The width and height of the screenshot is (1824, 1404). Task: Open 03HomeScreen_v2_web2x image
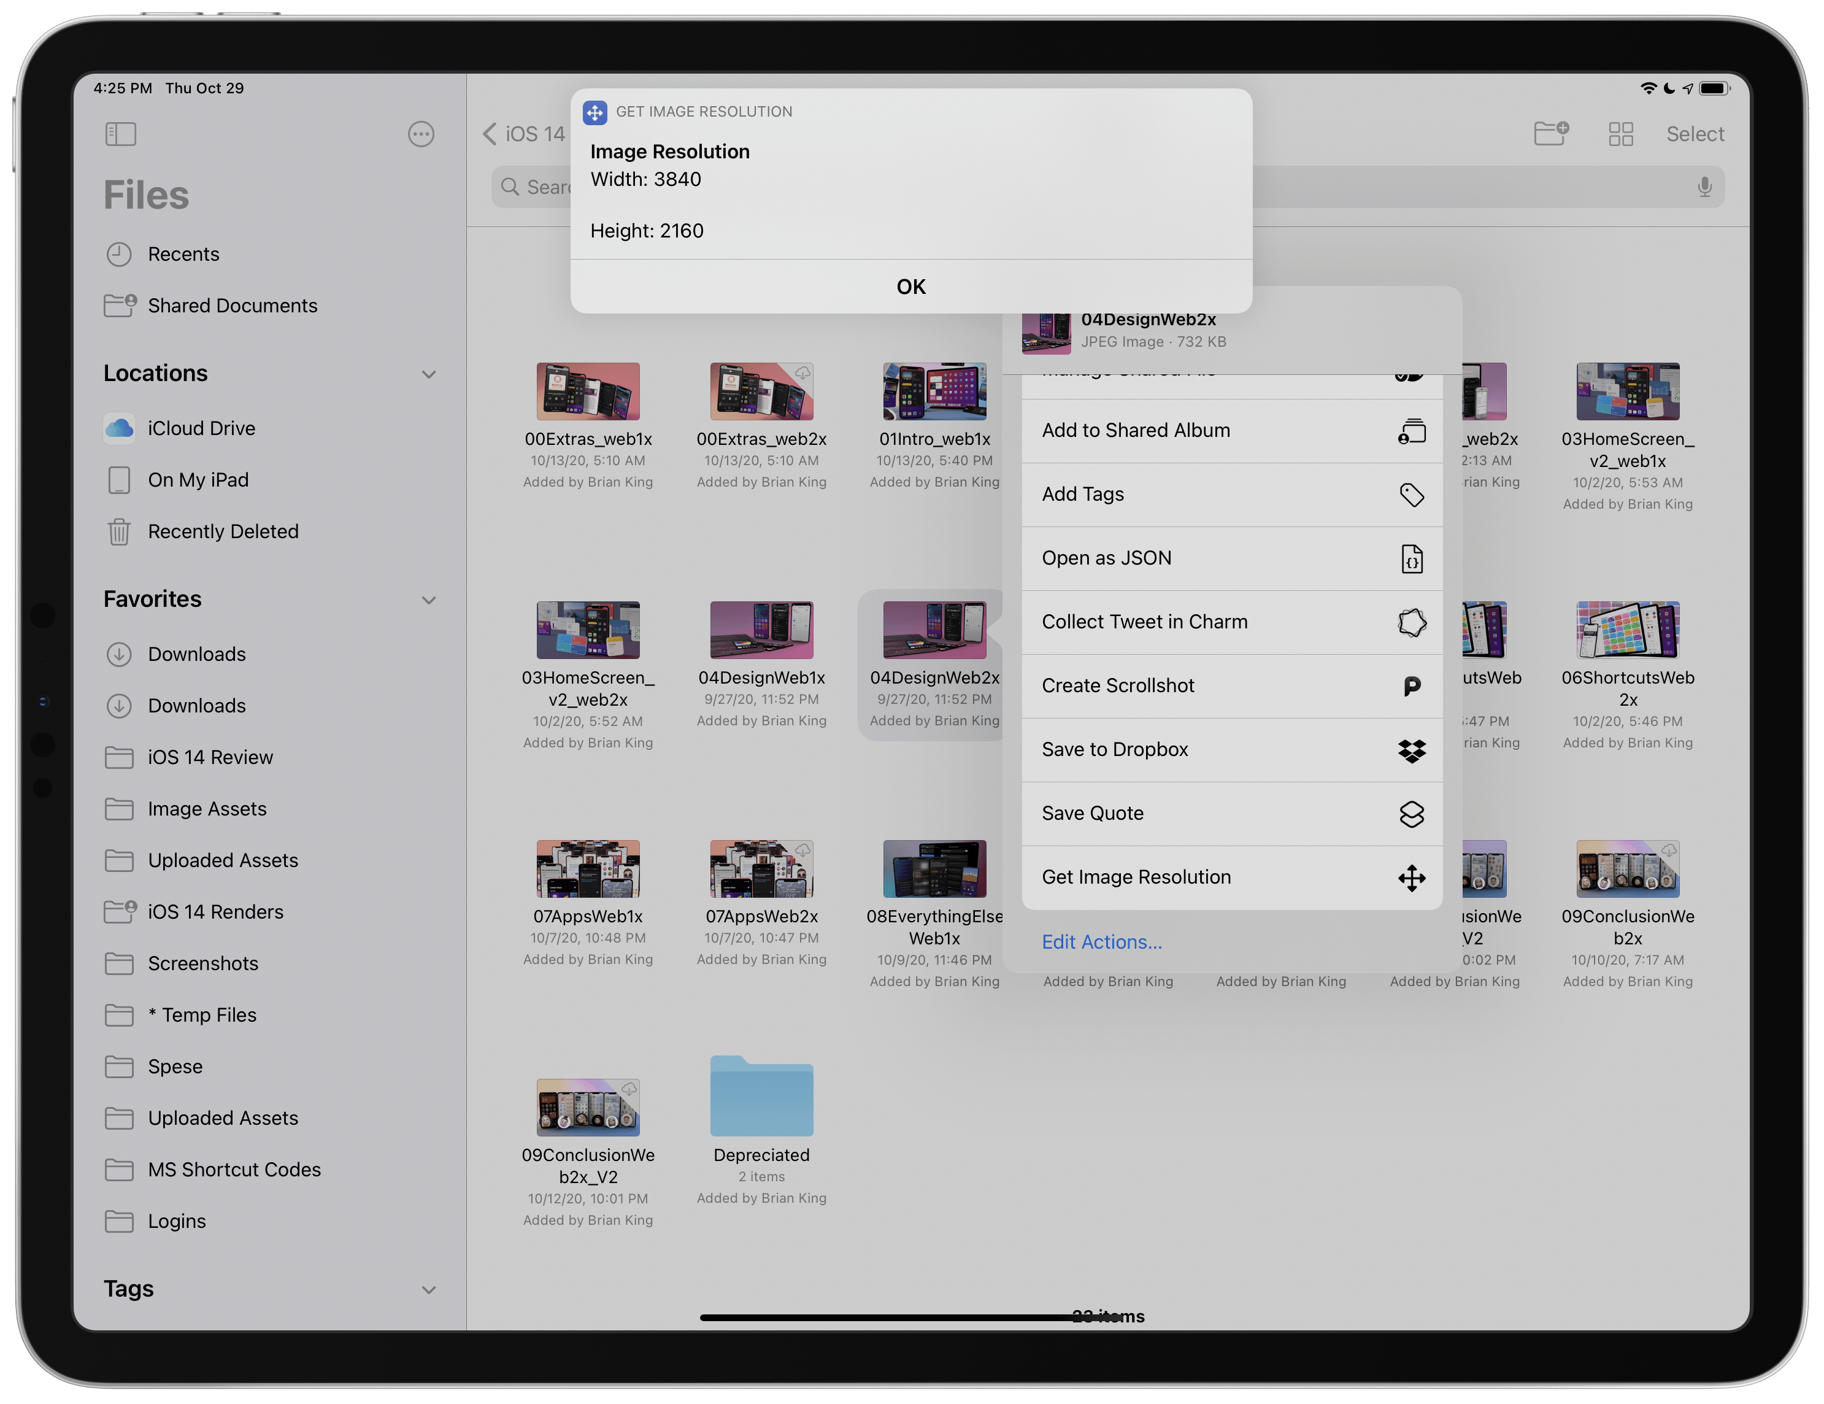click(588, 630)
